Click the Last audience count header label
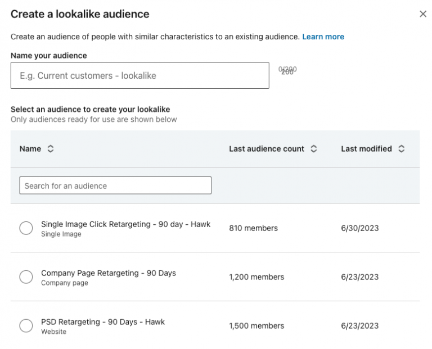This screenshot has height=349, width=432. (x=267, y=149)
